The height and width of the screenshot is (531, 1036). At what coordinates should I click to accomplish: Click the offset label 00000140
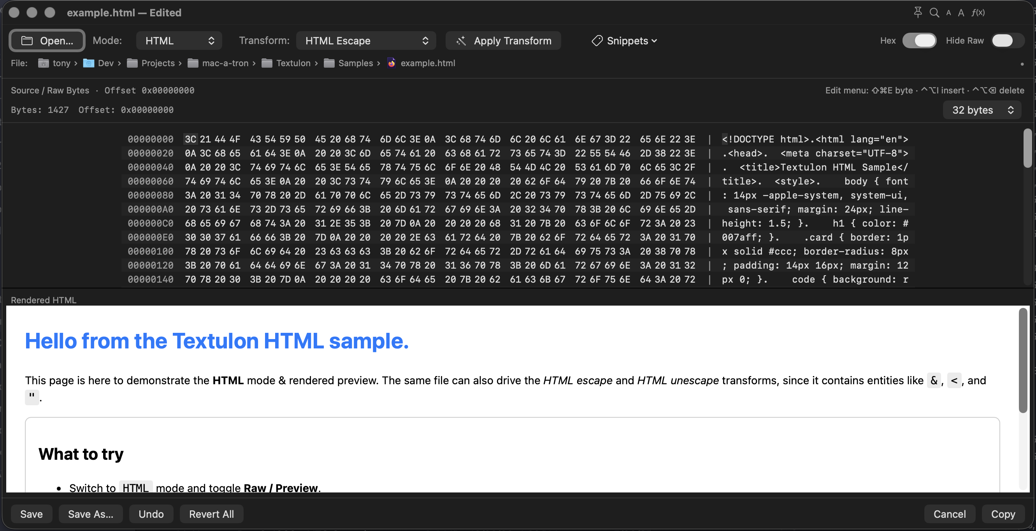[x=150, y=280]
